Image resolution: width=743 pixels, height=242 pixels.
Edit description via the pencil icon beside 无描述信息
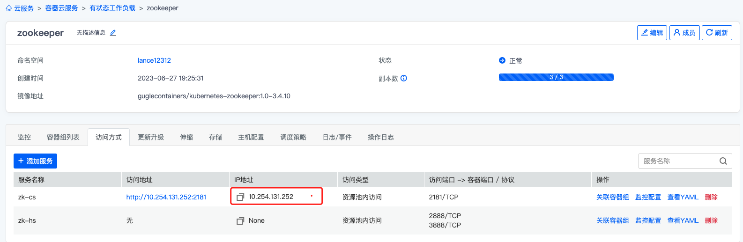click(x=113, y=33)
